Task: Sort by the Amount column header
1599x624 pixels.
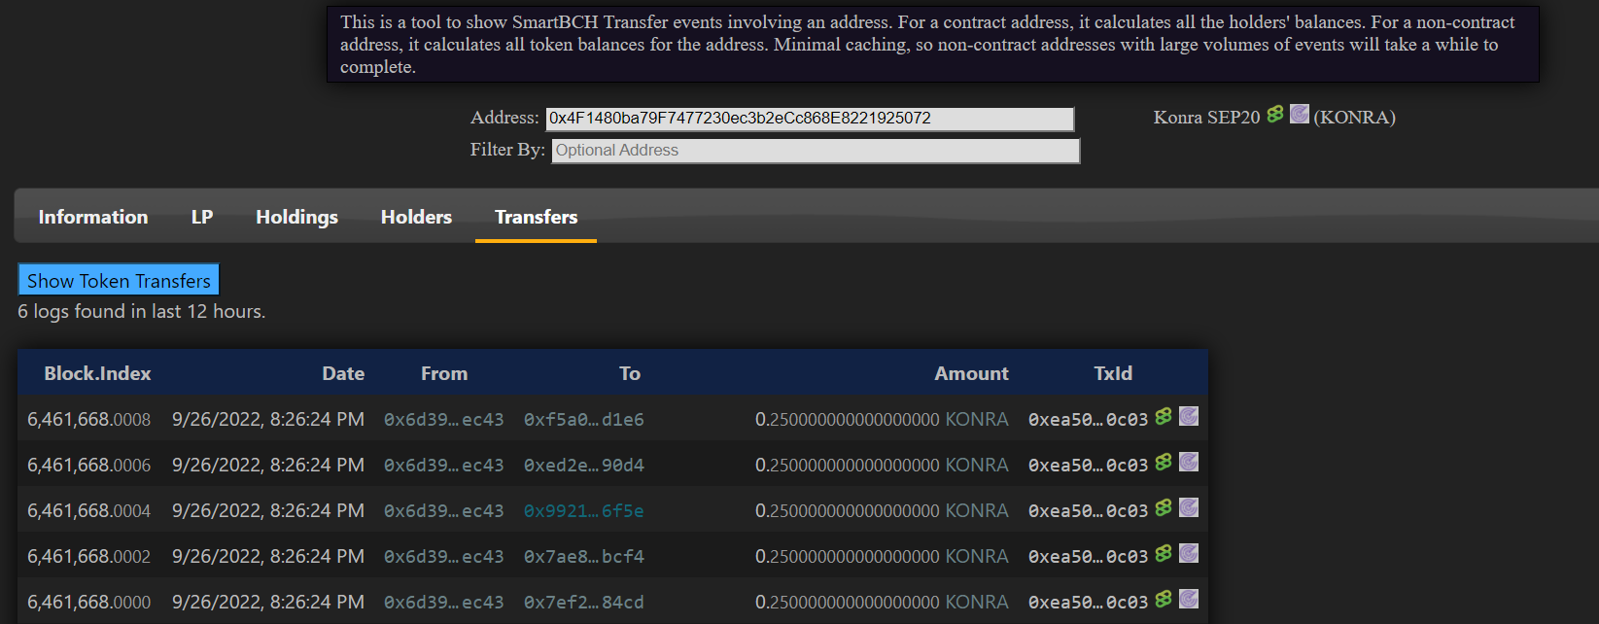Action: pos(971,373)
